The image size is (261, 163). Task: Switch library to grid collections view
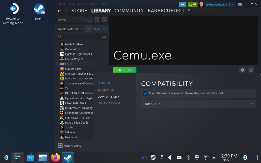click(x=97, y=20)
